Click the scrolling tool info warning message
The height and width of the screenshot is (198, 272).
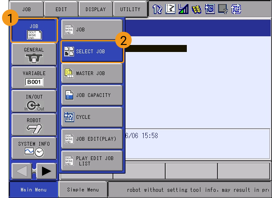pos(198,190)
